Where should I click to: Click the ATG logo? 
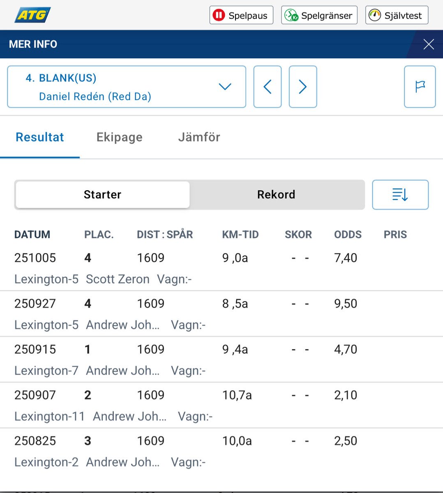pyautogui.click(x=32, y=15)
